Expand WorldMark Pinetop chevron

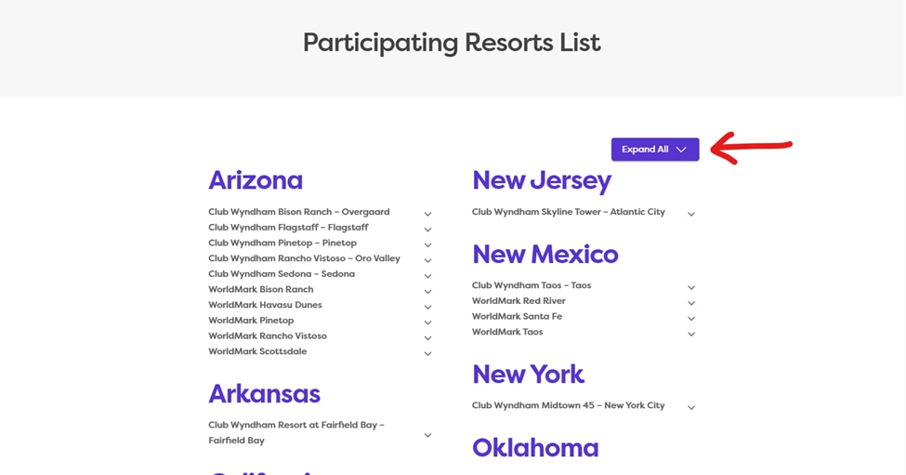pos(427,323)
